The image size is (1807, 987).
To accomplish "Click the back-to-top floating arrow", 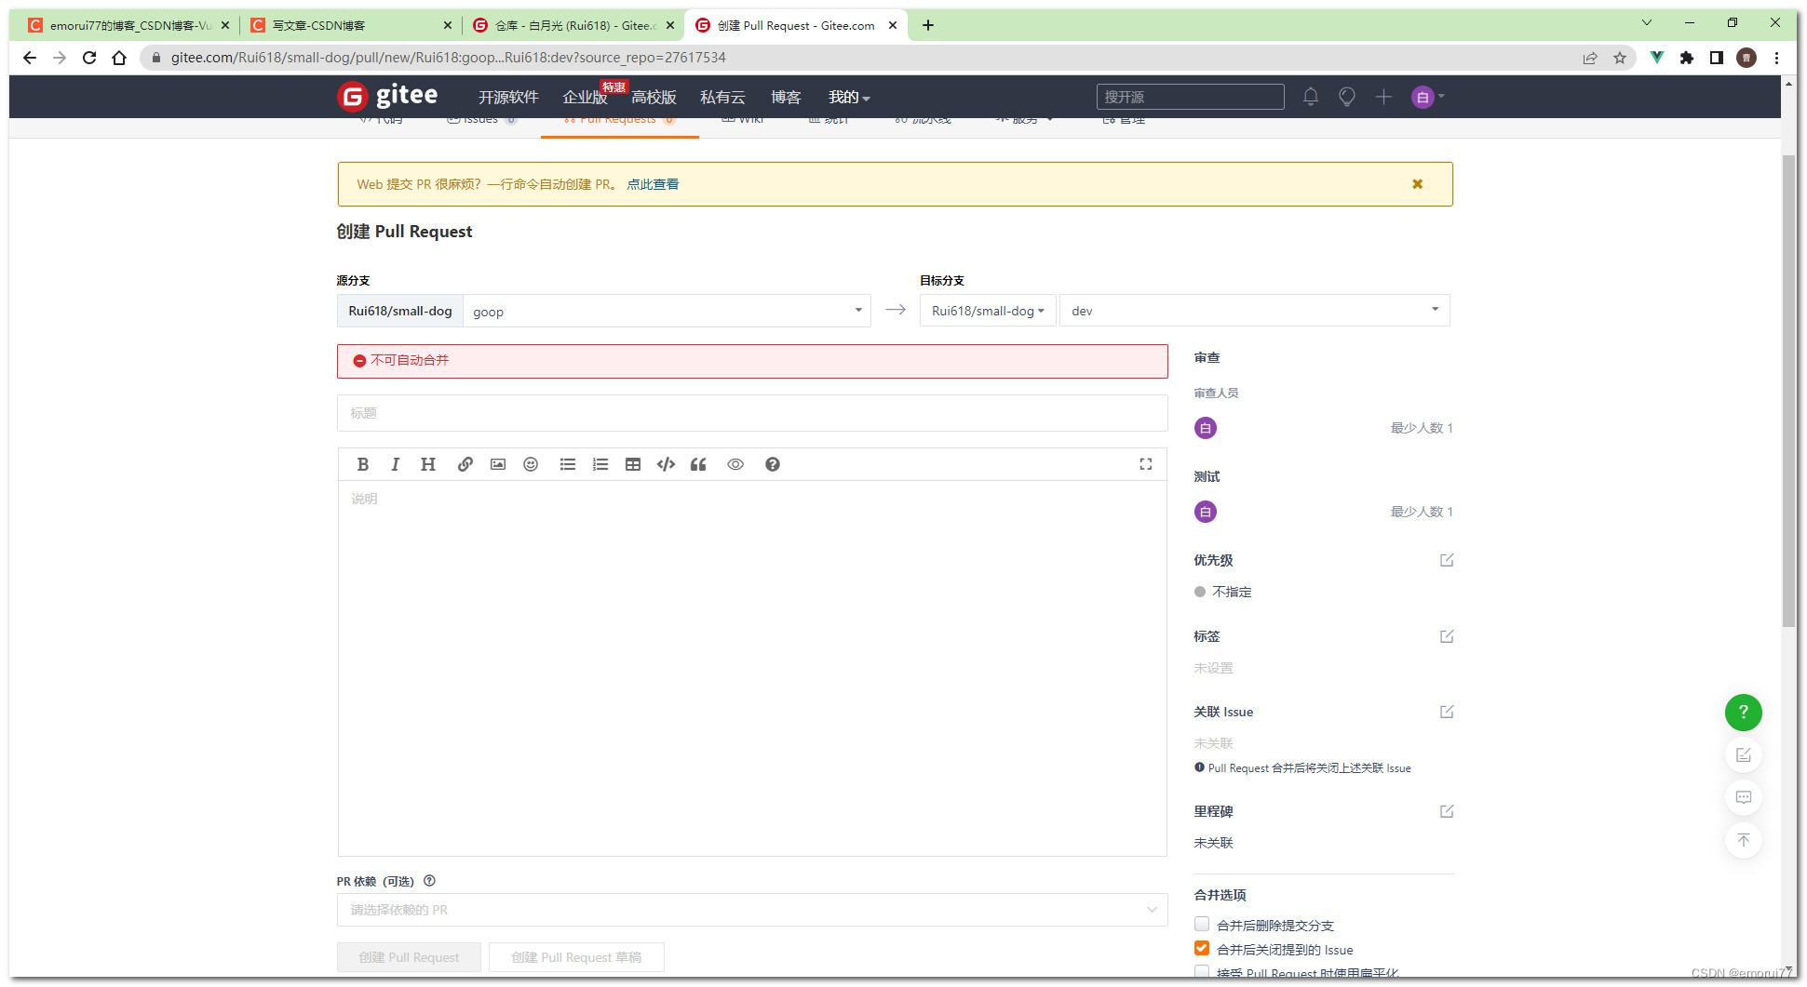I will (1744, 841).
